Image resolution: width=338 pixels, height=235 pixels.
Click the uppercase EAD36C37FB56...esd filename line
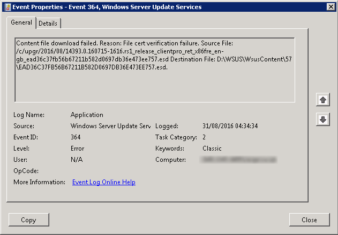point(92,67)
